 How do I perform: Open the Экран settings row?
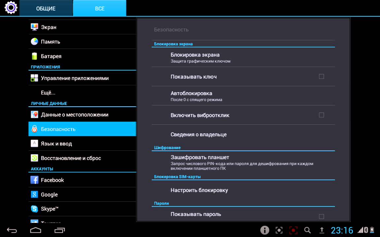pos(82,27)
